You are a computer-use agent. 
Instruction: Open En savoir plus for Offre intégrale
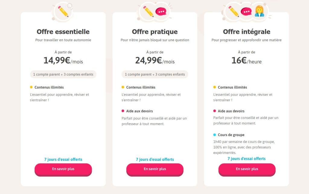pos(247,170)
